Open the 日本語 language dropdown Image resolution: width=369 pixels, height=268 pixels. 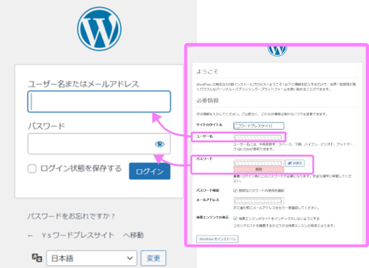point(91,258)
